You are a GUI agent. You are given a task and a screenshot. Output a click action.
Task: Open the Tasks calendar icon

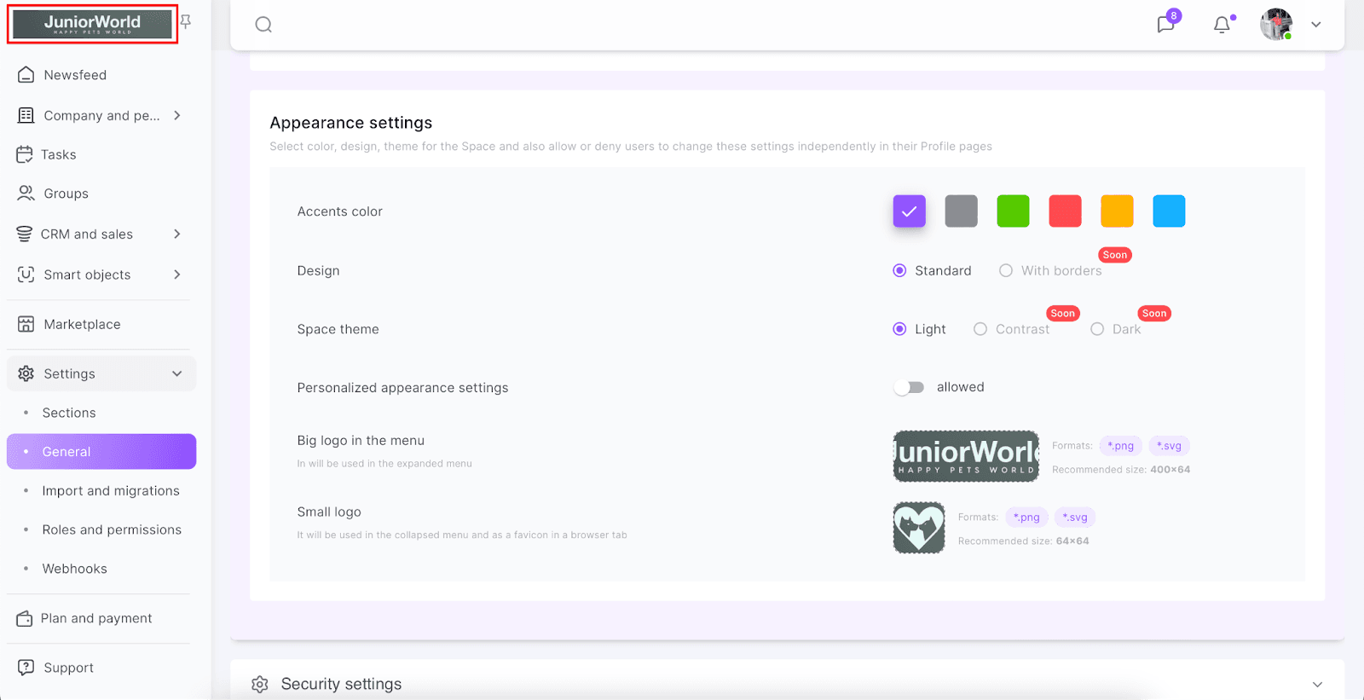(x=25, y=154)
